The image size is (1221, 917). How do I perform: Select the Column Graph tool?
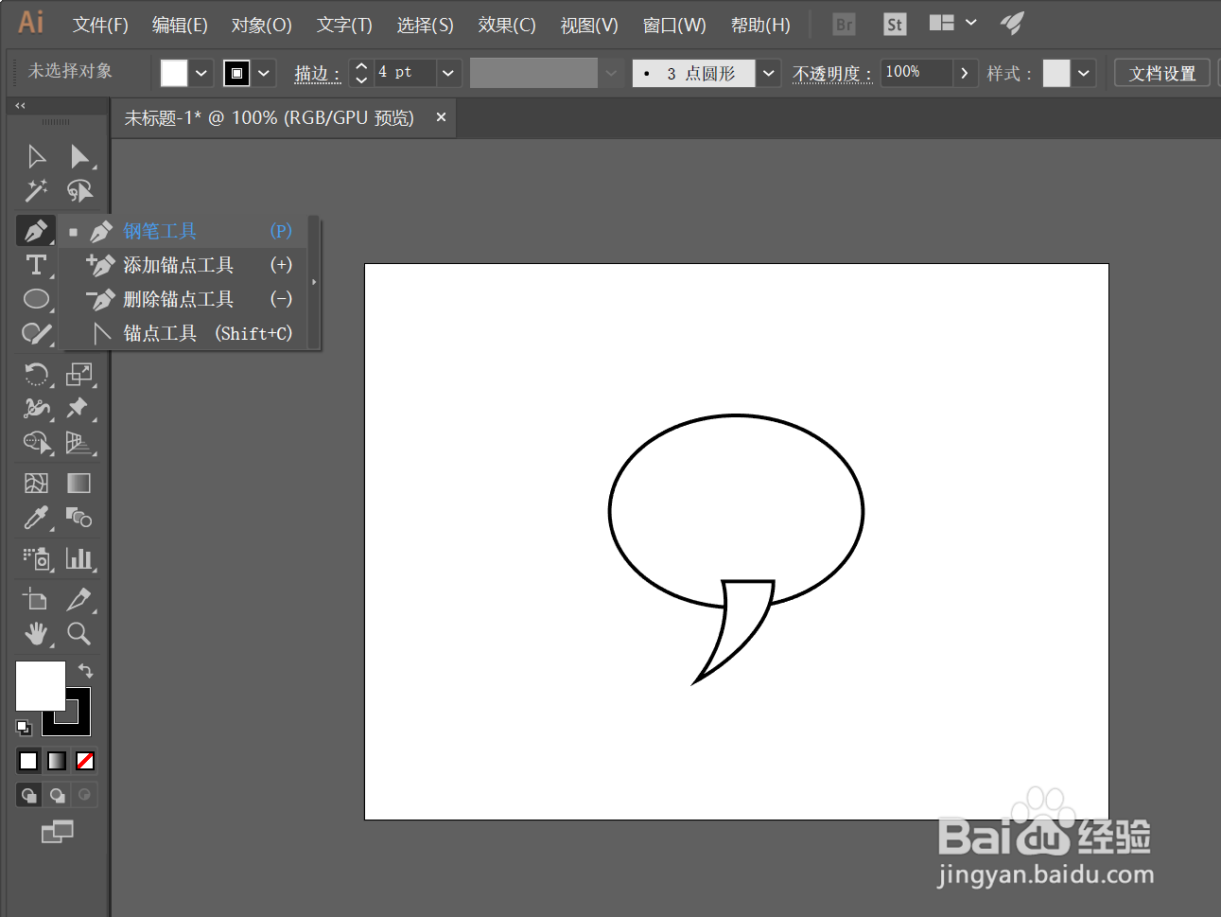tap(79, 559)
